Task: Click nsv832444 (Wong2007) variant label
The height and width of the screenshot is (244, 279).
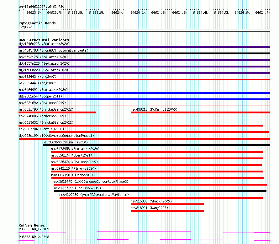Action: point(38,83)
